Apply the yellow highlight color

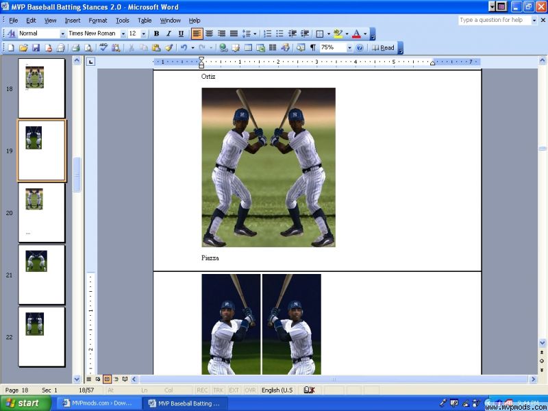pos(338,34)
